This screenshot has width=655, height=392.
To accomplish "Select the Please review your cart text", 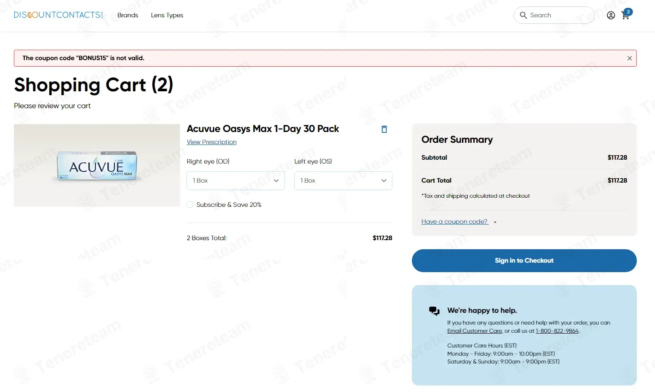I will pyautogui.click(x=52, y=106).
